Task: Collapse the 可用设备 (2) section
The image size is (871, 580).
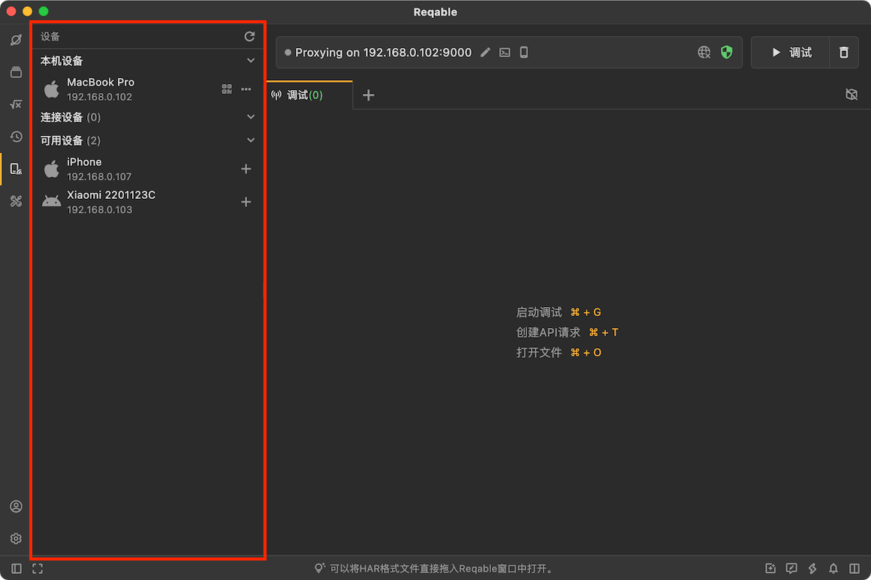Action: 251,140
